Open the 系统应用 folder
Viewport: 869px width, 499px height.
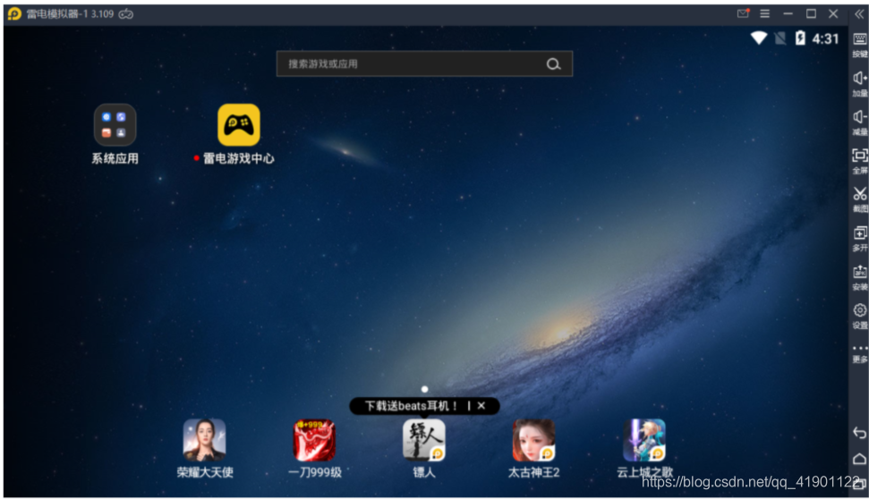[115, 124]
